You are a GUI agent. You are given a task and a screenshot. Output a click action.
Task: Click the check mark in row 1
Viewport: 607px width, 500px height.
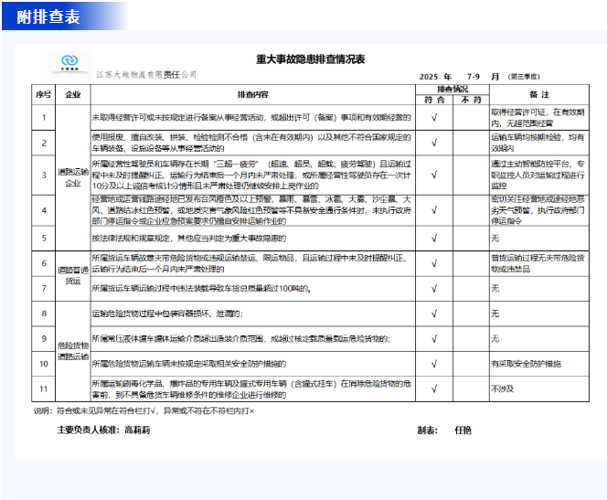pyautogui.click(x=435, y=117)
